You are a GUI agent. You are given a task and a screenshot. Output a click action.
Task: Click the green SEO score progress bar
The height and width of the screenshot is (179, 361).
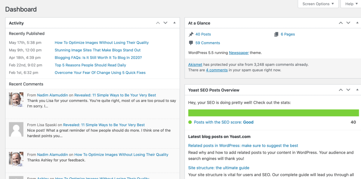click(273, 113)
